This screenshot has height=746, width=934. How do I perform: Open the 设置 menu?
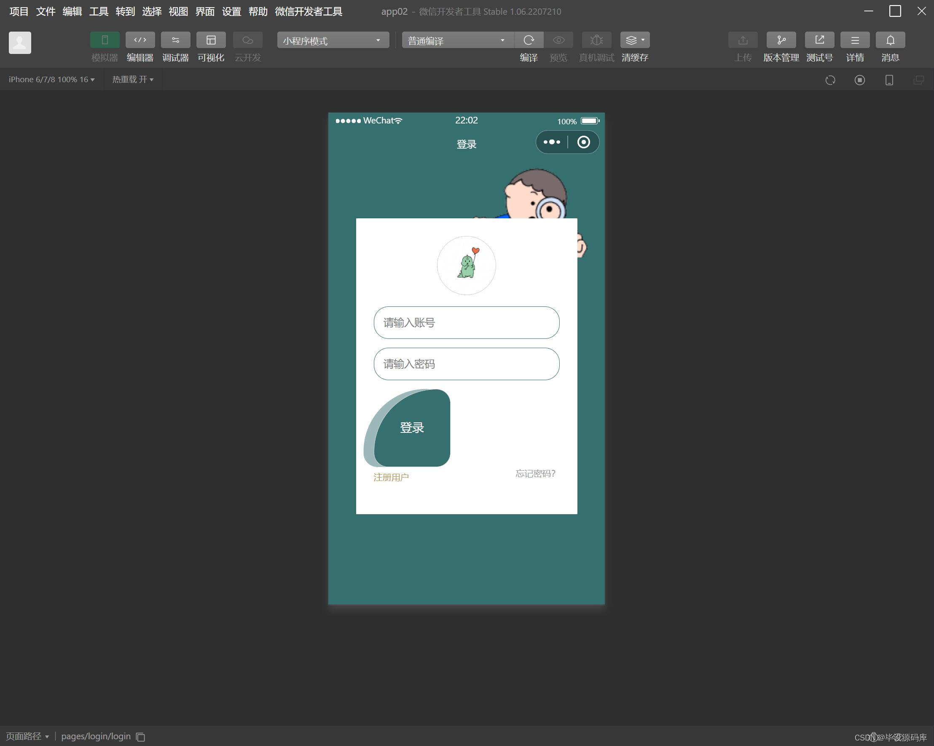(x=231, y=12)
